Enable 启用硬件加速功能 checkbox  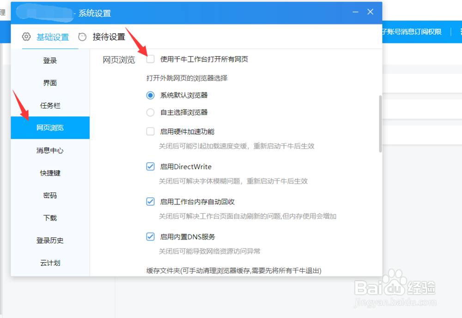coord(150,132)
